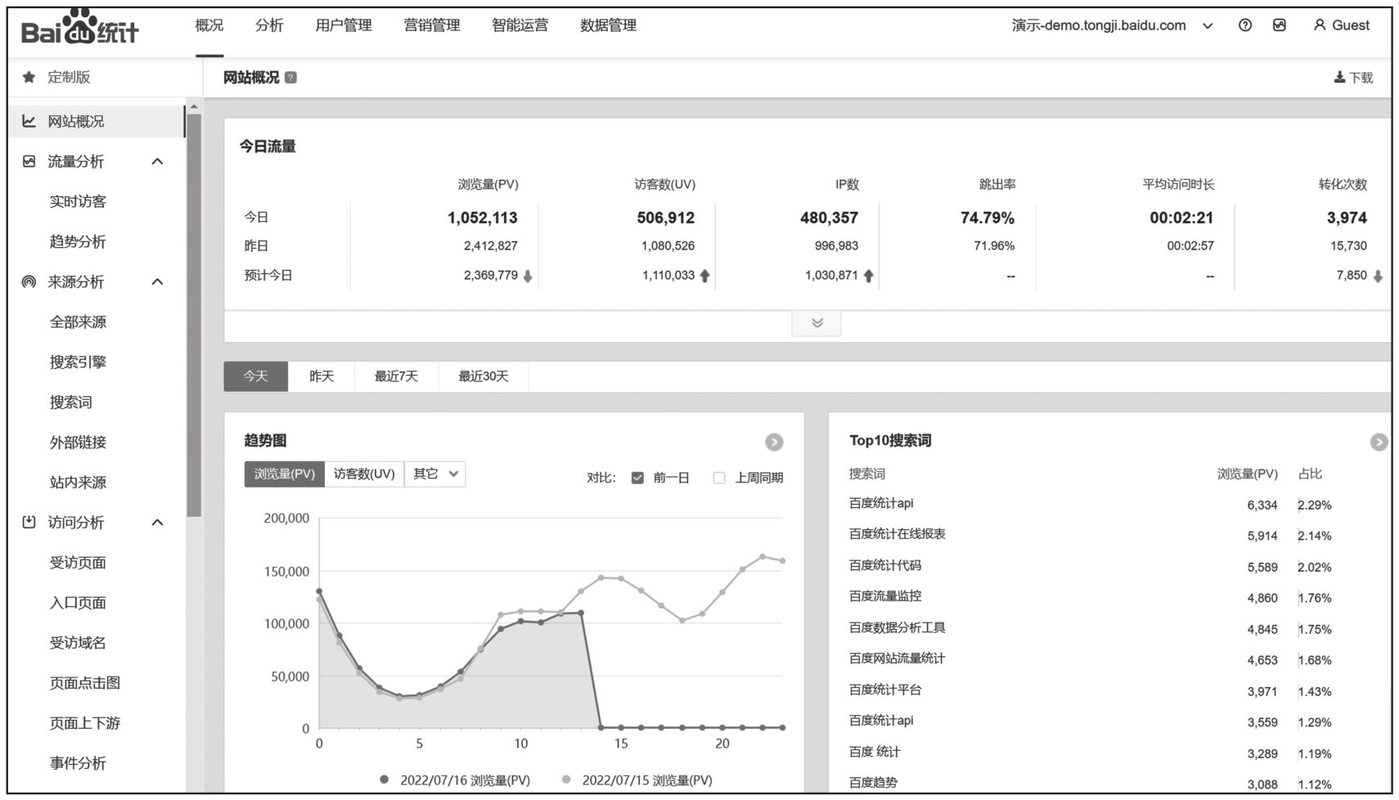This screenshot has height=800, width=1399.
Task: Click up arrow beside predicted UV 1,110,033
Action: (x=704, y=276)
